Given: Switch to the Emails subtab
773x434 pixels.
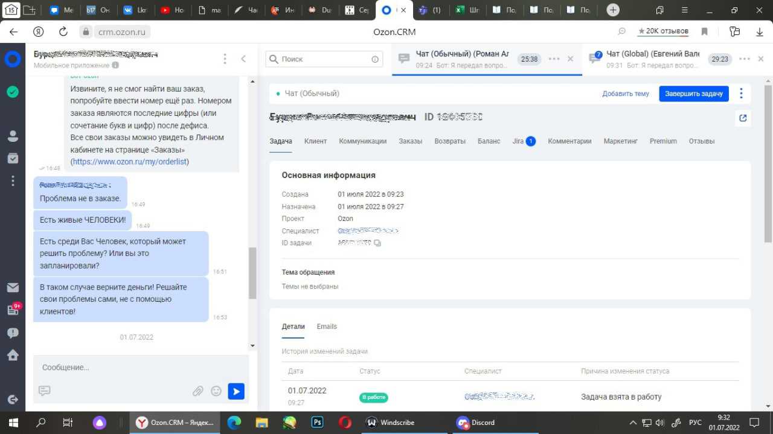Looking at the screenshot, I should (x=327, y=327).
